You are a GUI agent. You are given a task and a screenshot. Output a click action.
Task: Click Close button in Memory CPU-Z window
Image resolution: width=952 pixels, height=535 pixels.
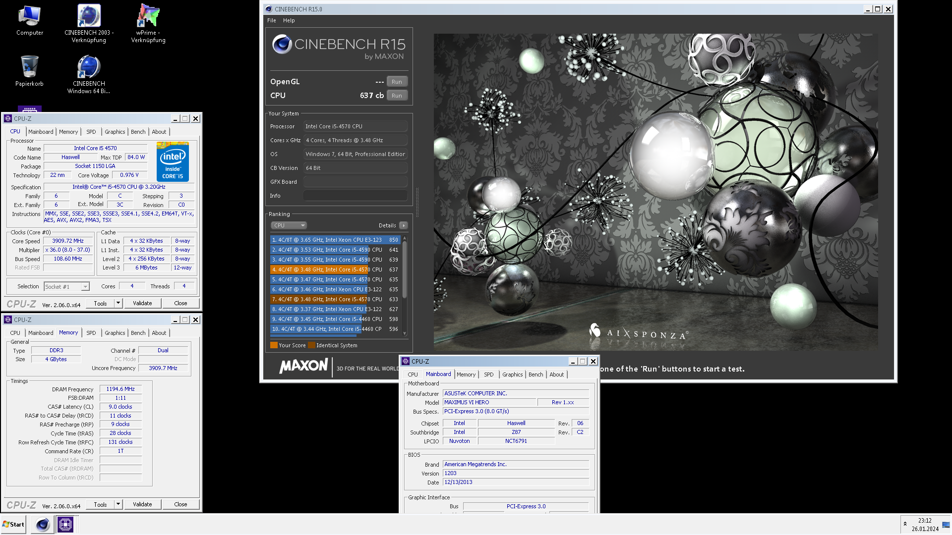pos(180,504)
